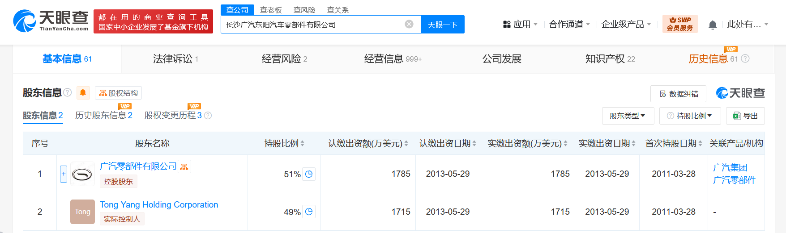Click the help icon beside 股东信息 heading
The height and width of the screenshot is (233, 786).
tap(68, 92)
